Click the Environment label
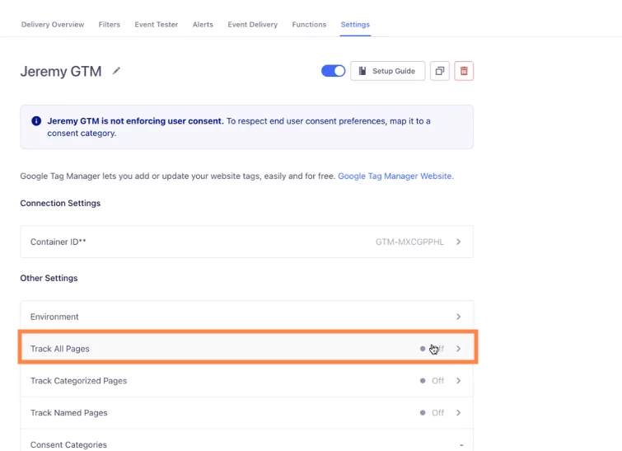 [54, 317]
